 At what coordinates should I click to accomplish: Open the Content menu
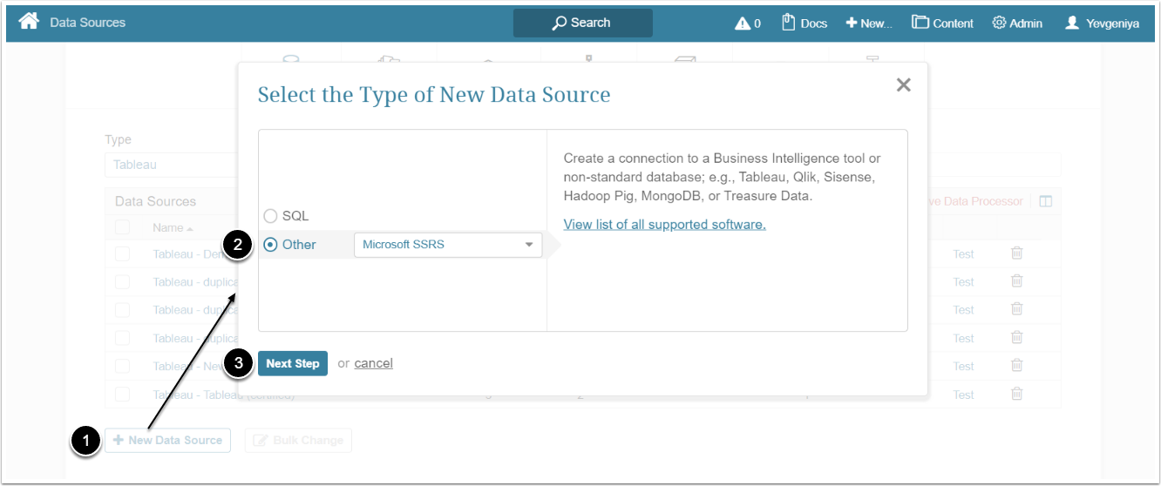pos(942,24)
